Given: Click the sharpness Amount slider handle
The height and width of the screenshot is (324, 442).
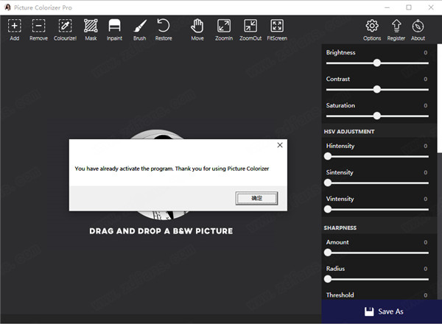Looking at the screenshot, I should click(x=328, y=253).
